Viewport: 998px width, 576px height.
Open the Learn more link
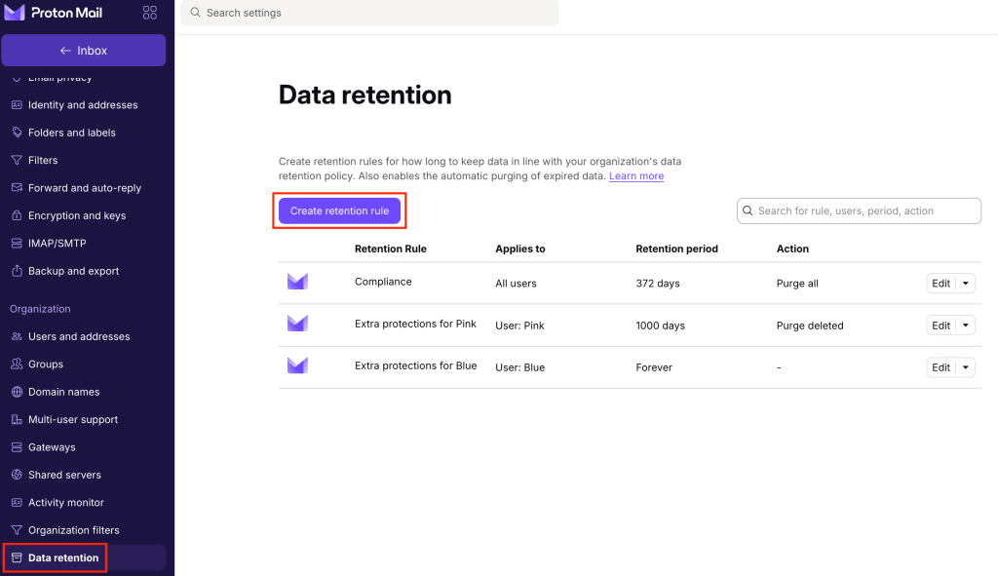pos(635,176)
